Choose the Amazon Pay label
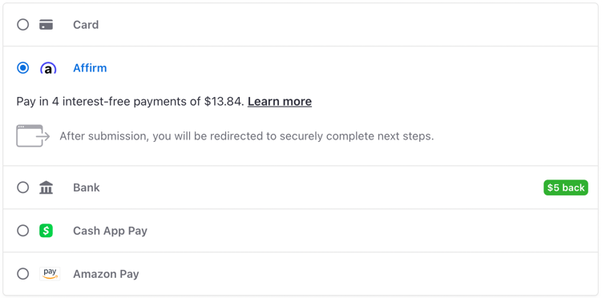 [106, 274]
